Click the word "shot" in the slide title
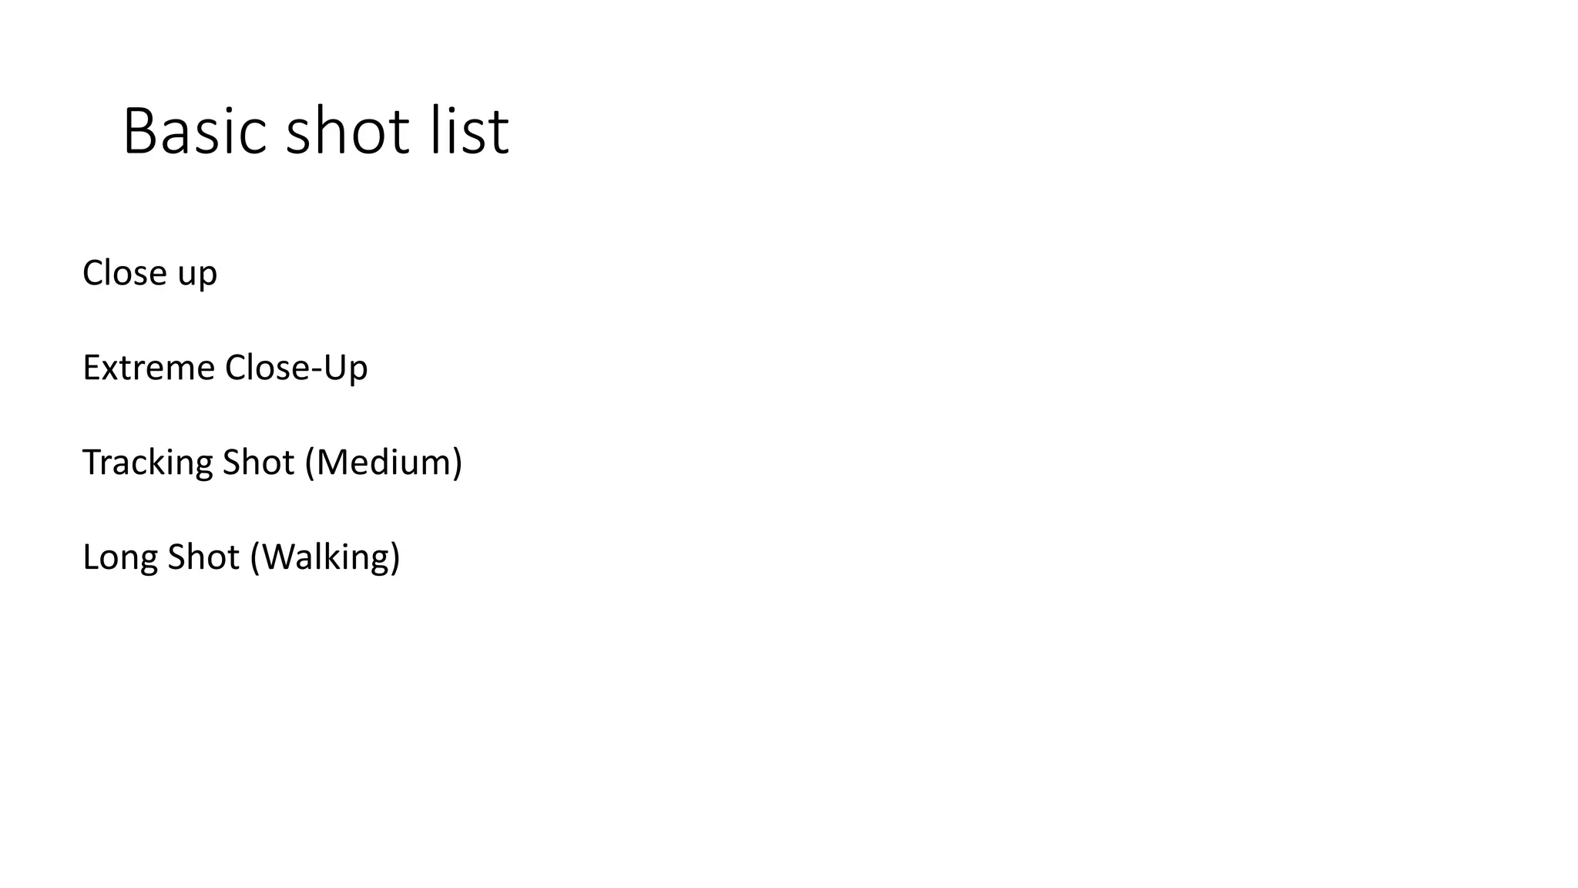Image resolution: width=1578 pixels, height=888 pixels. (x=347, y=132)
